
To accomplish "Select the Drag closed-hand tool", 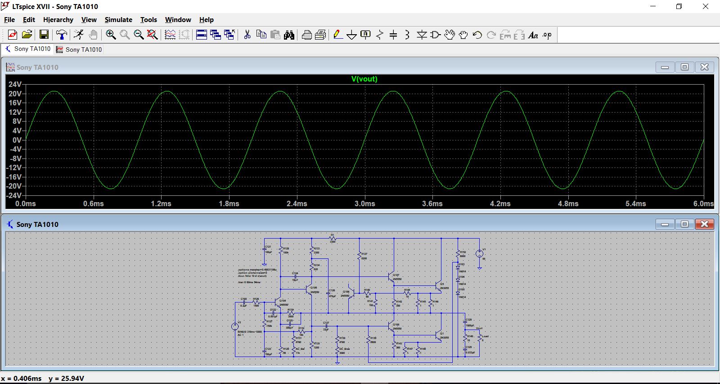I will (463, 35).
